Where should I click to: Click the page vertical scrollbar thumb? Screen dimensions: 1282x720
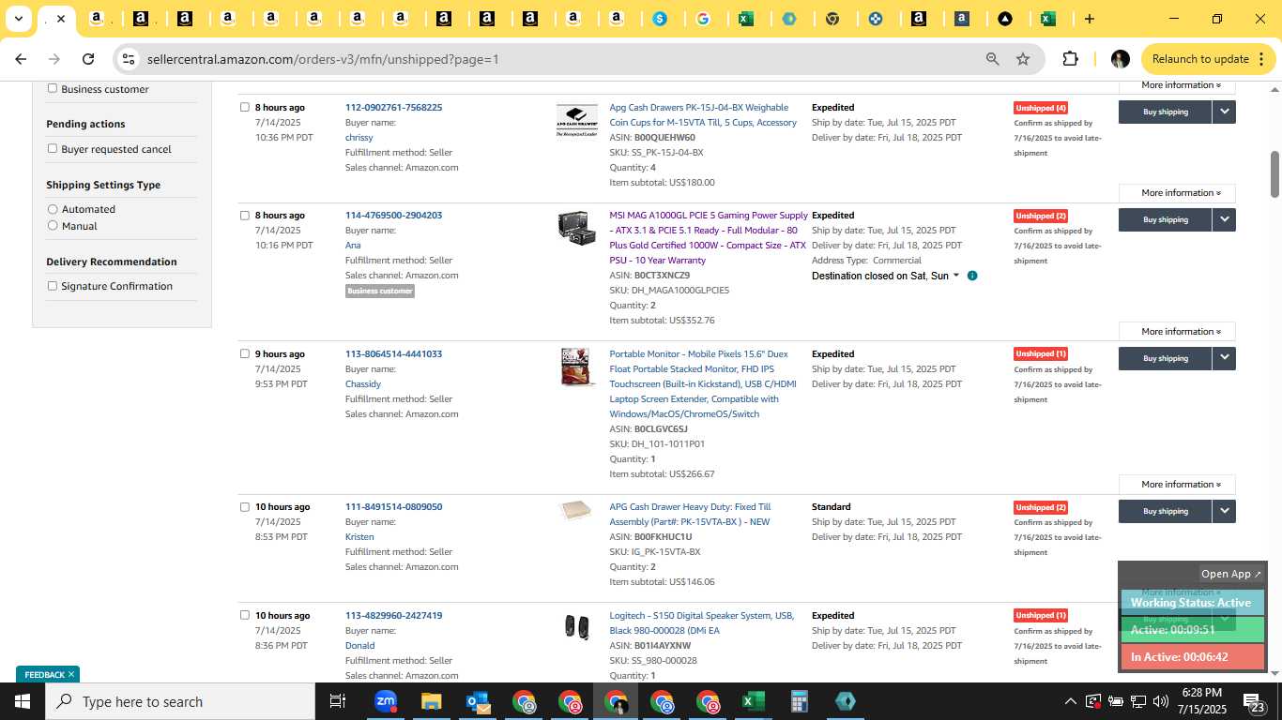point(1275,173)
